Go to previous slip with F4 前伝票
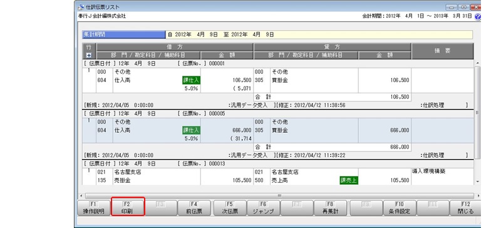Image resolution: width=501 pixels, height=228 pixels. [x=194, y=208]
